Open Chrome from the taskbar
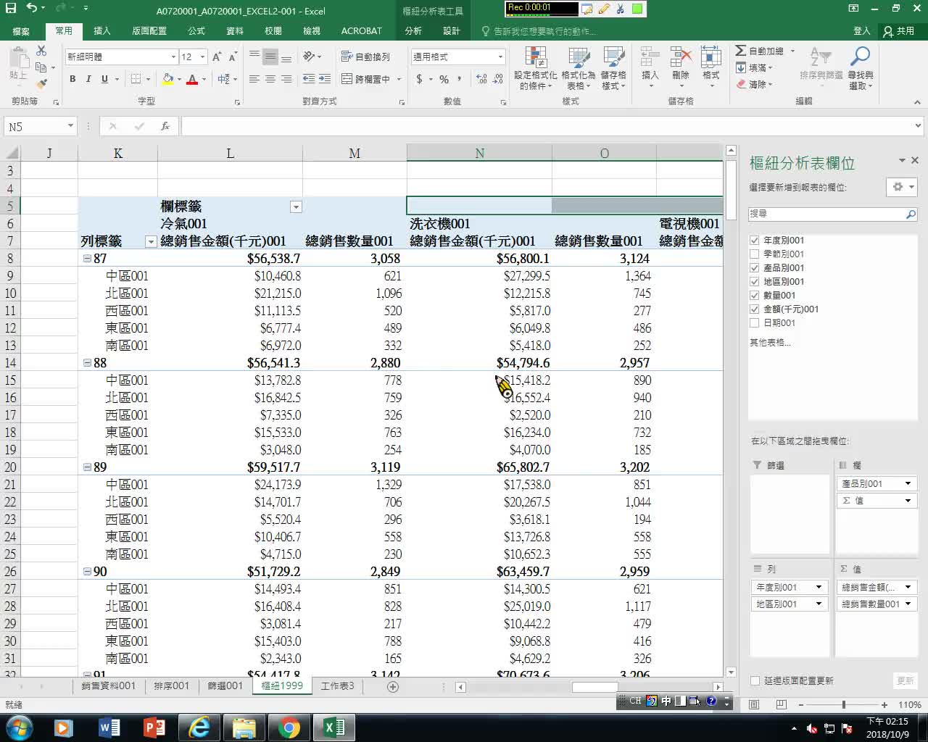The image size is (928, 742). (289, 727)
